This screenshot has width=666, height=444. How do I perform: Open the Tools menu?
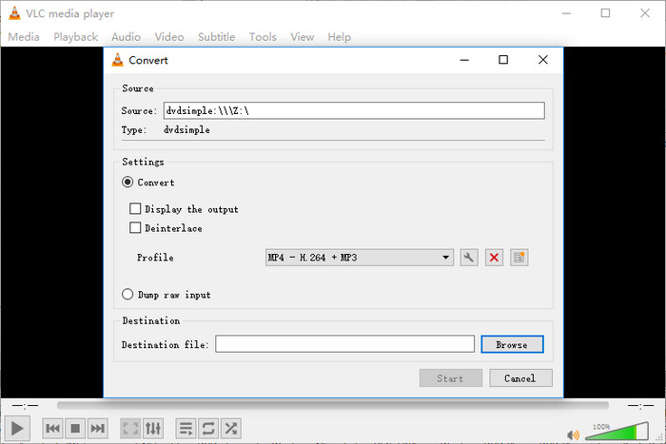tap(263, 37)
